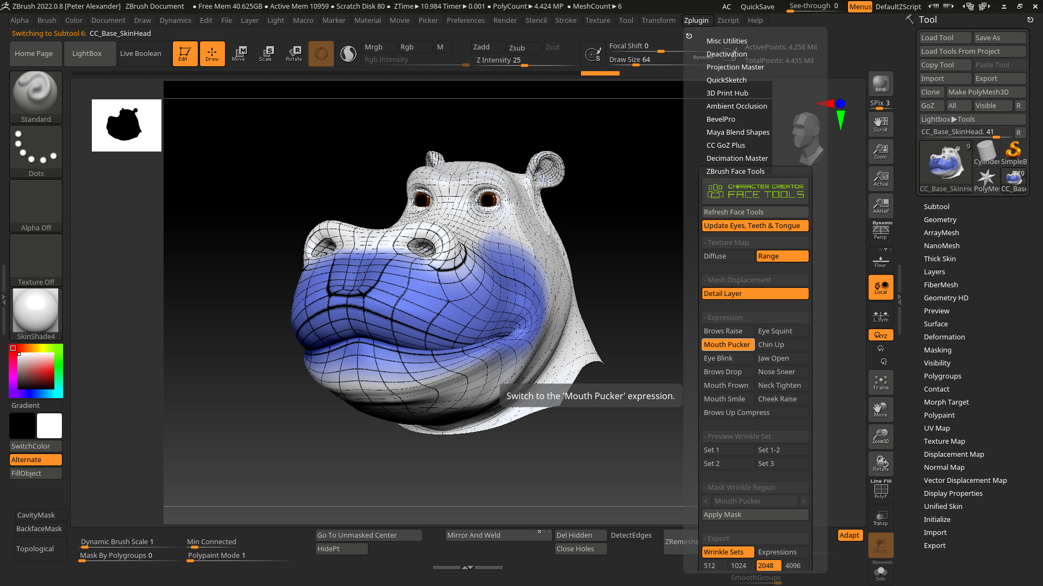Open the Zplugin menu
The image size is (1043, 586).
[x=696, y=20]
